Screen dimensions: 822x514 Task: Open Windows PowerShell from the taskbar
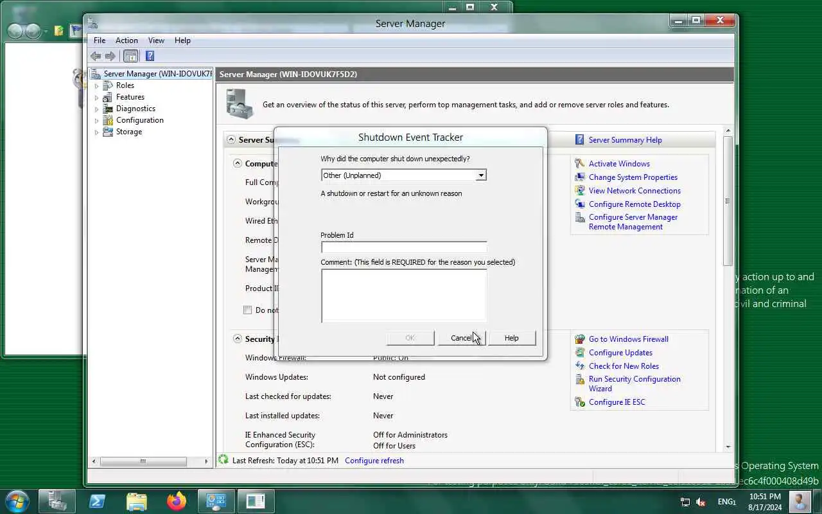pos(97,501)
